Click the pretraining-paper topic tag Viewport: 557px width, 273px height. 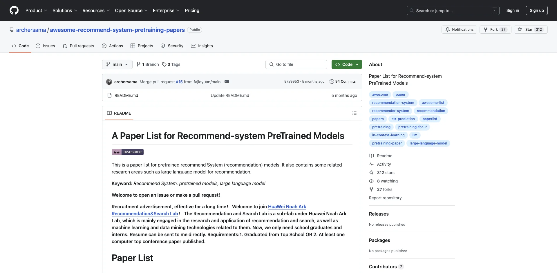[387, 143]
